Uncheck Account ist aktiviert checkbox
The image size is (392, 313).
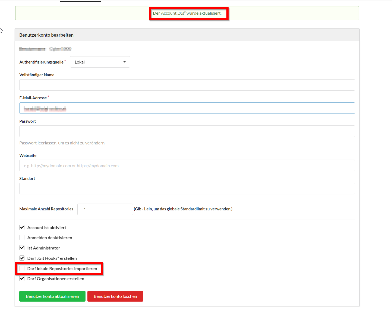click(x=22, y=227)
